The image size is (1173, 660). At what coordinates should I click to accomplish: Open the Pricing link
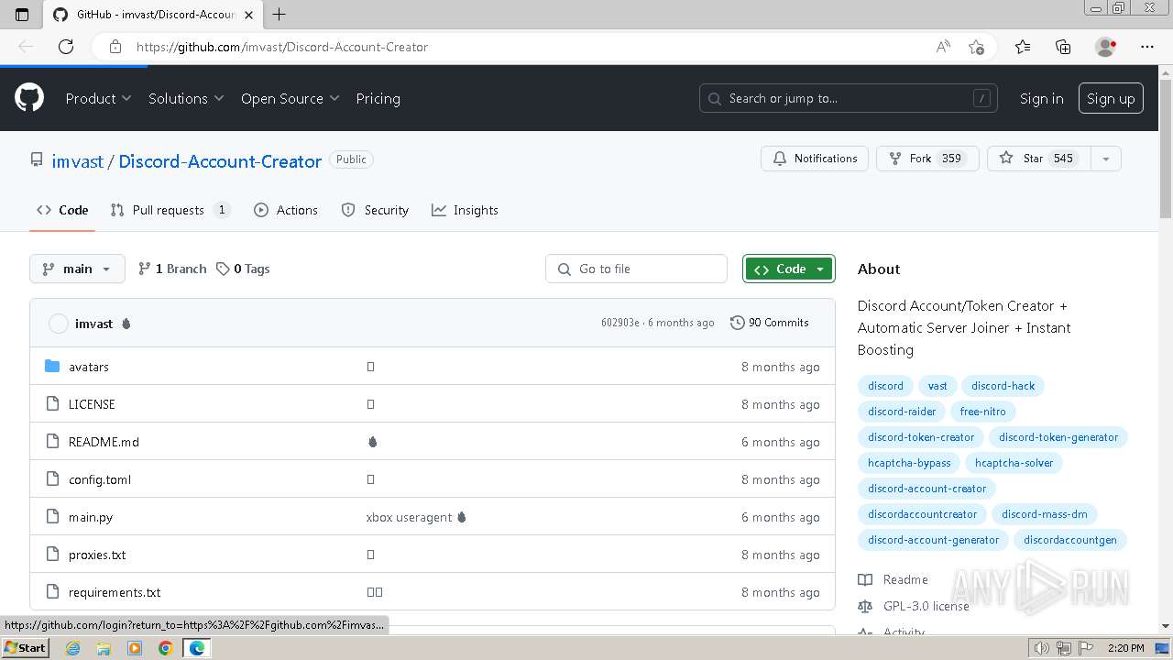coord(378,98)
